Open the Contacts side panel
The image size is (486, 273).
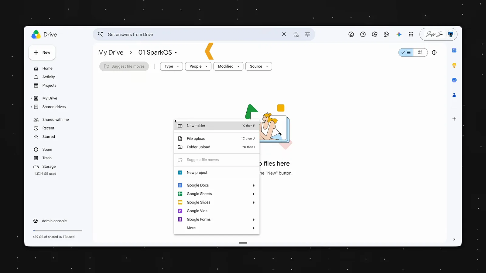coord(454,95)
